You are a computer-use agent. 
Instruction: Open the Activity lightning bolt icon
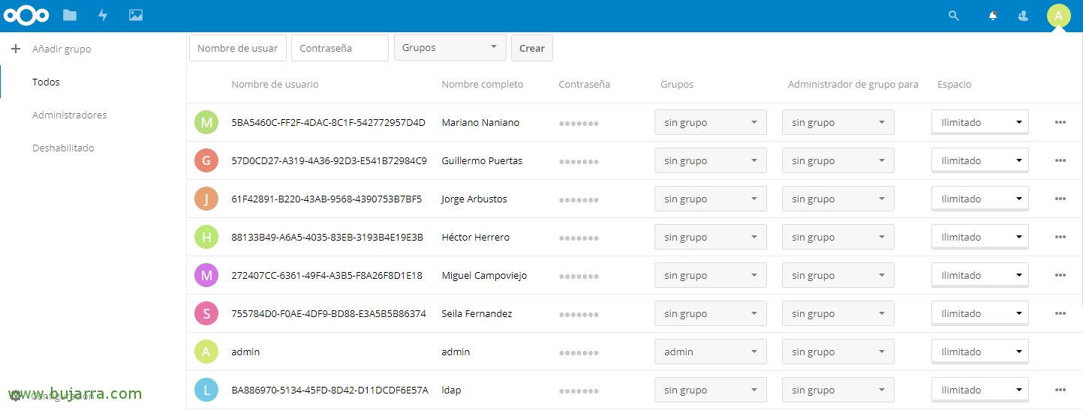[103, 15]
